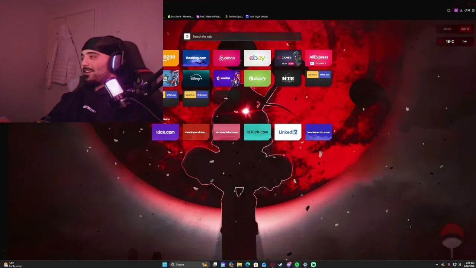Open the My Store - Markets bookmark
476x268 pixels.
[x=180, y=16]
